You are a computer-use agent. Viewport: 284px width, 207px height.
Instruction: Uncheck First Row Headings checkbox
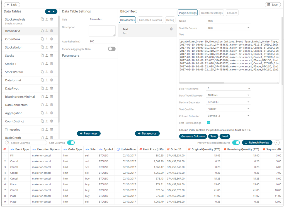pos(208,123)
